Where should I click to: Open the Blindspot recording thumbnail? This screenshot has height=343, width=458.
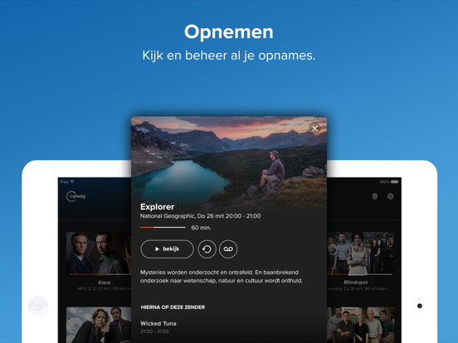(361, 254)
